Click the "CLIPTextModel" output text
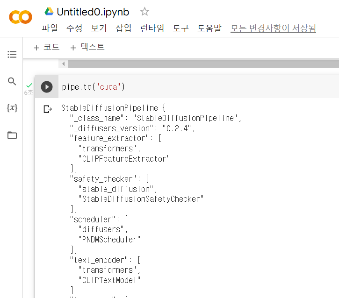This screenshot has height=298, width=339. click(109, 280)
